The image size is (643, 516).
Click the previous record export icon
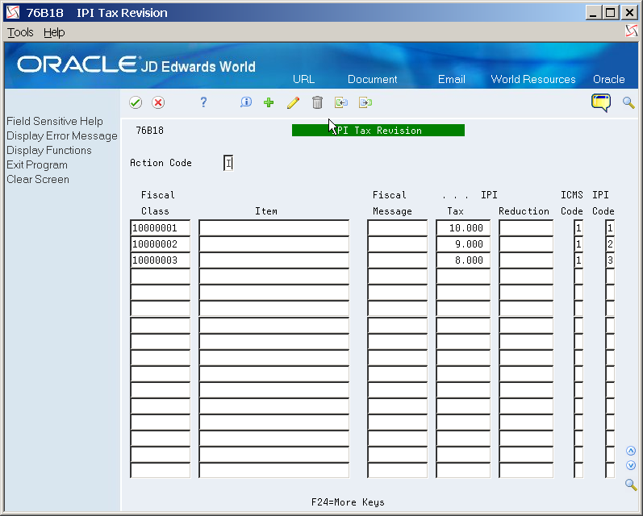pyautogui.click(x=341, y=102)
